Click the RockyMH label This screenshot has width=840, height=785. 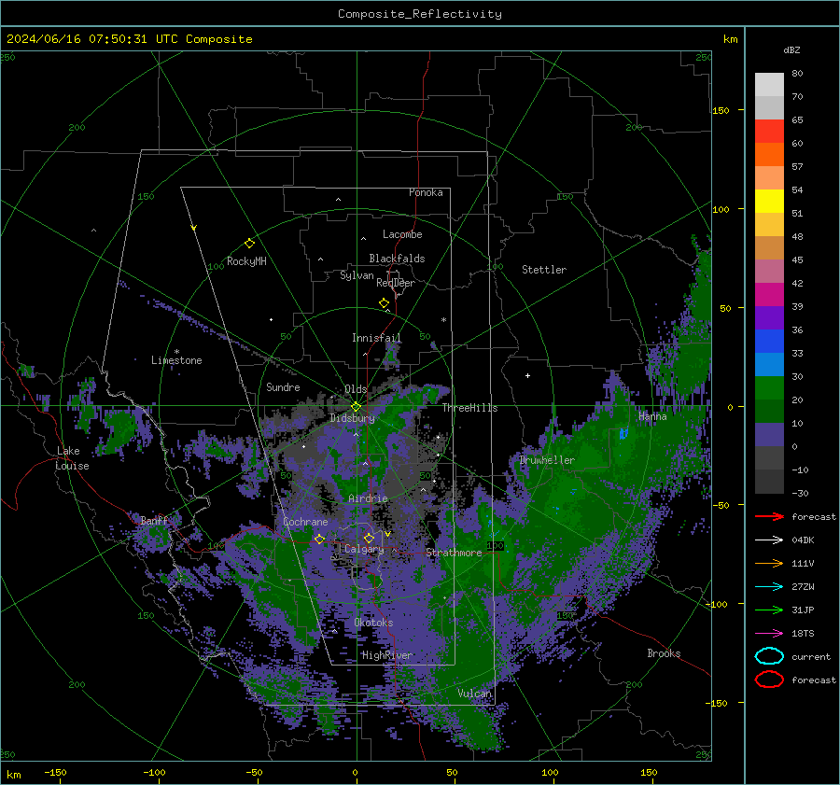246,261
